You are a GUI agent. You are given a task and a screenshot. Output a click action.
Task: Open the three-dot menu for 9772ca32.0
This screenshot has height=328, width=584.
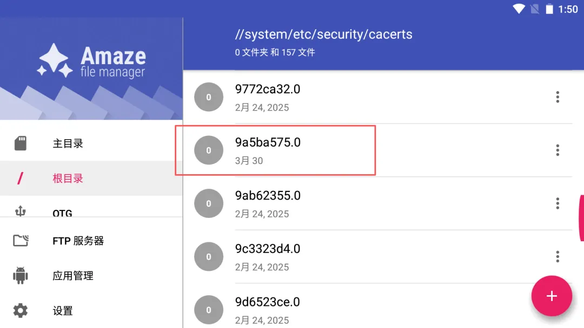[558, 97]
